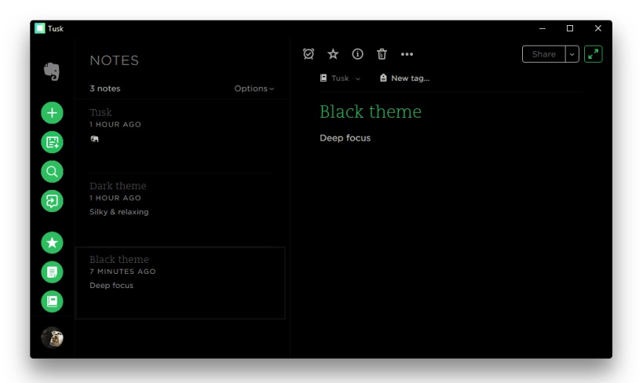This screenshot has height=383, width=643.
Task: Open the Tusk notebook selector
Action: [x=340, y=78]
